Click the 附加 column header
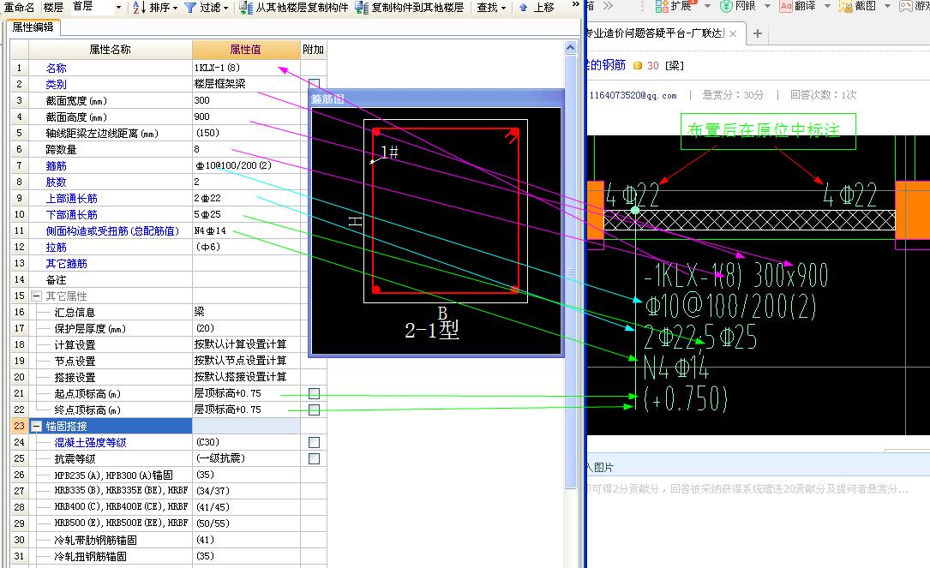Viewport: 930px width, 568px height. point(313,49)
